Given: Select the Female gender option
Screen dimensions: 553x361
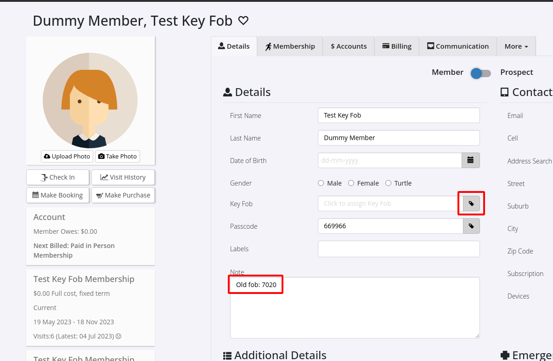Looking at the screenshot, I should (351, 183).
